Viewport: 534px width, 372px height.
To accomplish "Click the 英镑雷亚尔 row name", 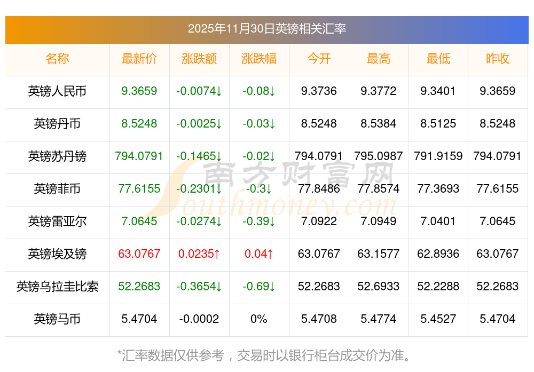I will 57,221.
